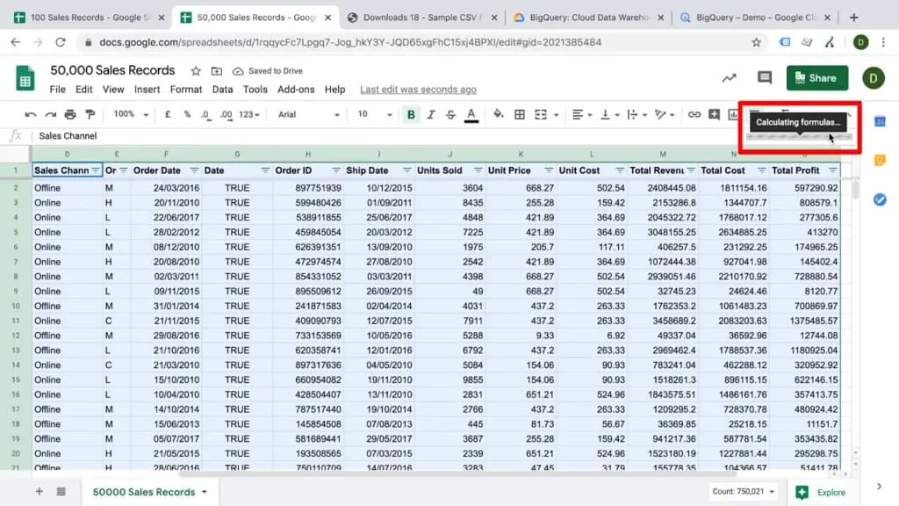This screenshot has width=899, height=506.
Task: Select the Paint format tool
Action: [x=89, y=115]
